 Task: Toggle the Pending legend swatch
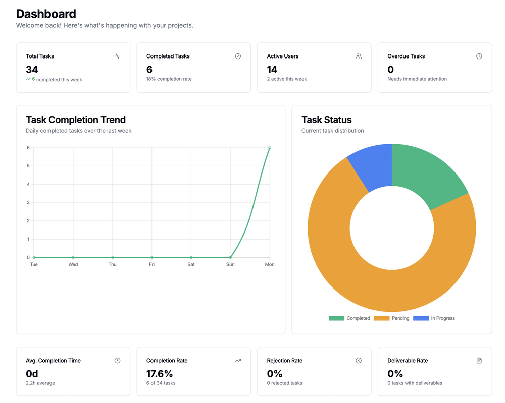point(382,318)
